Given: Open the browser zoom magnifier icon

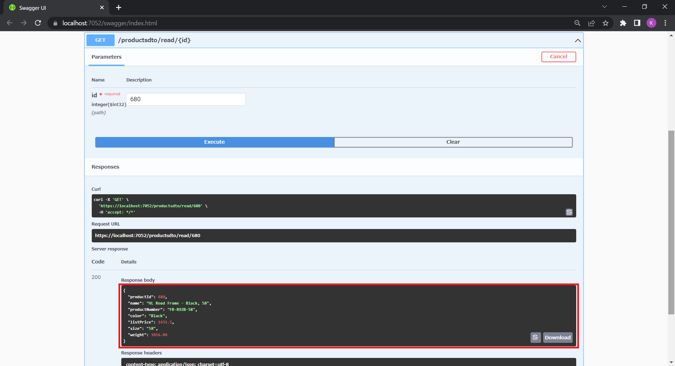Looking at the screenshot, I should [577, 23].
